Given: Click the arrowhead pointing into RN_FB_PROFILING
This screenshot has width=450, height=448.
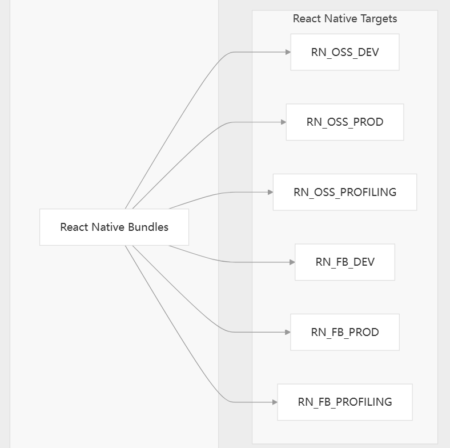Looking at the screenshot, I should [x=275, y=402].
